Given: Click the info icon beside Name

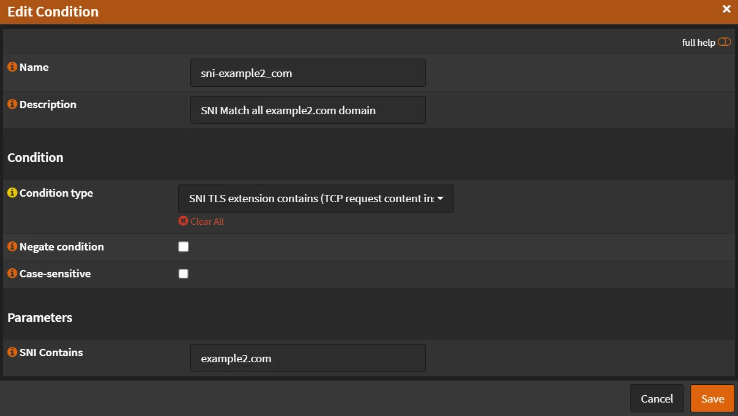Looking at the screenshot, I should click(12, 67).
